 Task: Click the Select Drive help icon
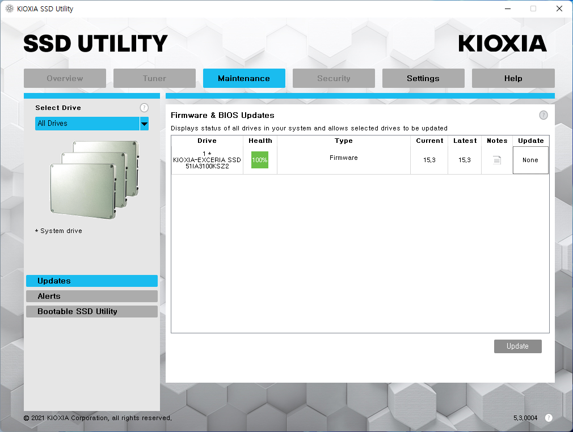(144, 108)
